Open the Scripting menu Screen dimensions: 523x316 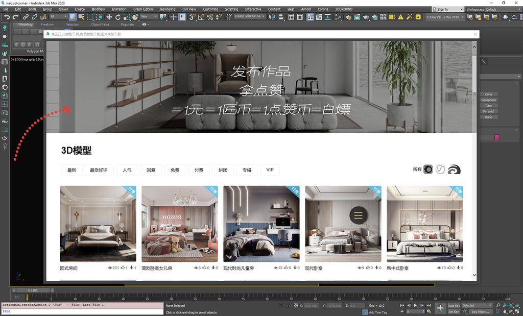point(231,9)
